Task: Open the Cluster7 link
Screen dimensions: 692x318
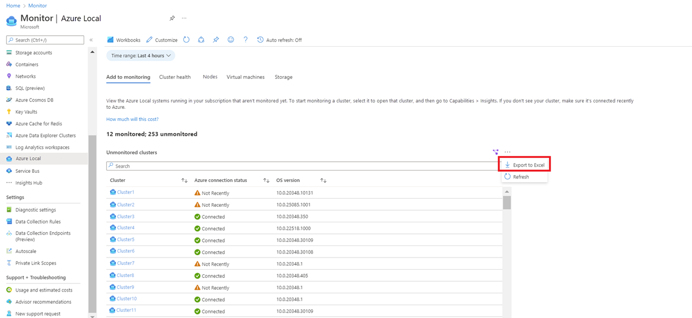Action: pos(126,263)
